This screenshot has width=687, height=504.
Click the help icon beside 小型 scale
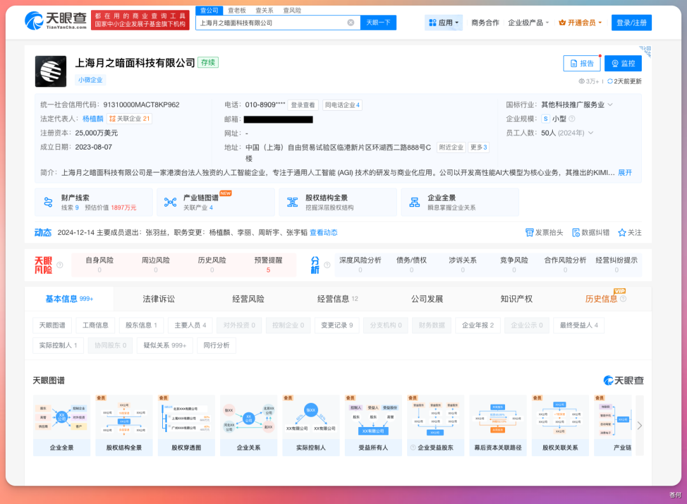(572, 119)
